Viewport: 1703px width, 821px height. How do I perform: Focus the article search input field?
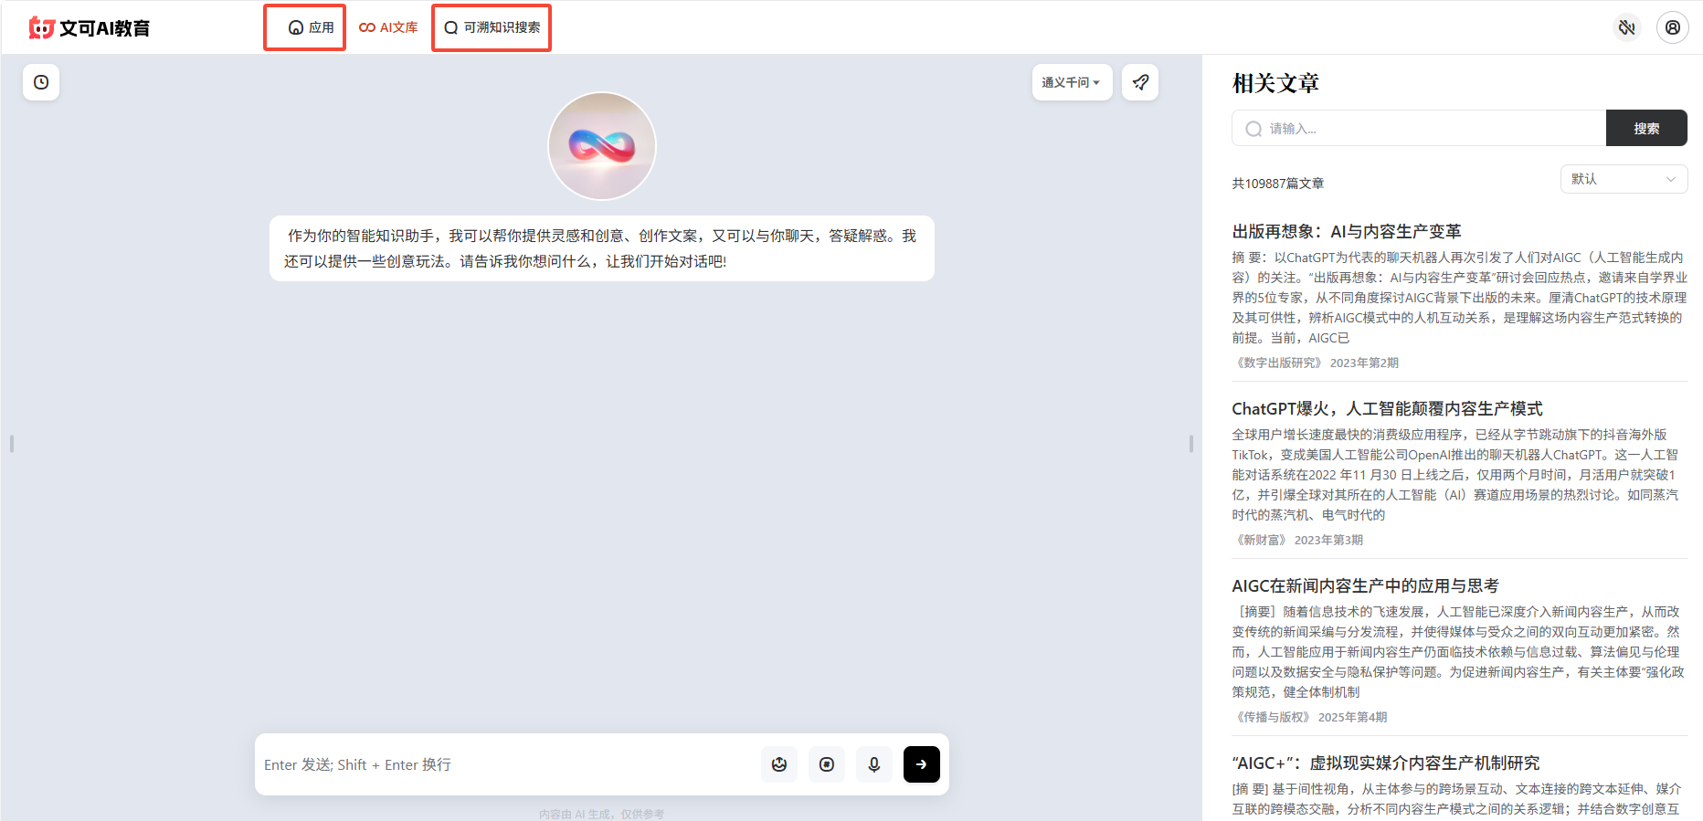pyautogui.click(x=1419, y=128)
